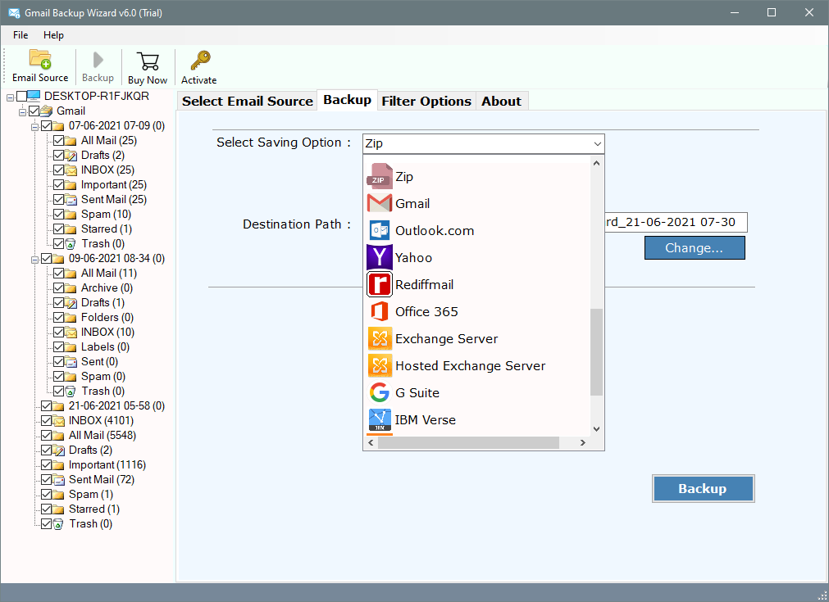Open the About tab
The image size is (829, 602).
coord(501,101)
